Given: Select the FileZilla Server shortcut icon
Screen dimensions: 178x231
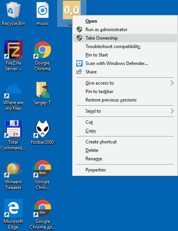Looking at the screenshot, I should (13, 50).
